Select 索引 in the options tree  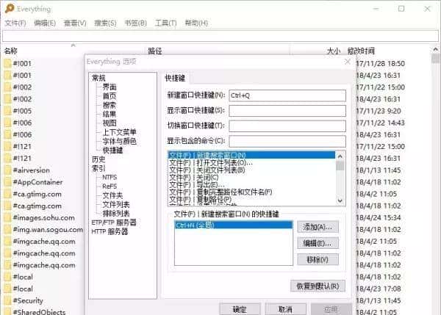pyautogui.click(x=98, y=168)
